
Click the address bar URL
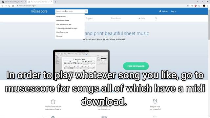click(28, 6)
